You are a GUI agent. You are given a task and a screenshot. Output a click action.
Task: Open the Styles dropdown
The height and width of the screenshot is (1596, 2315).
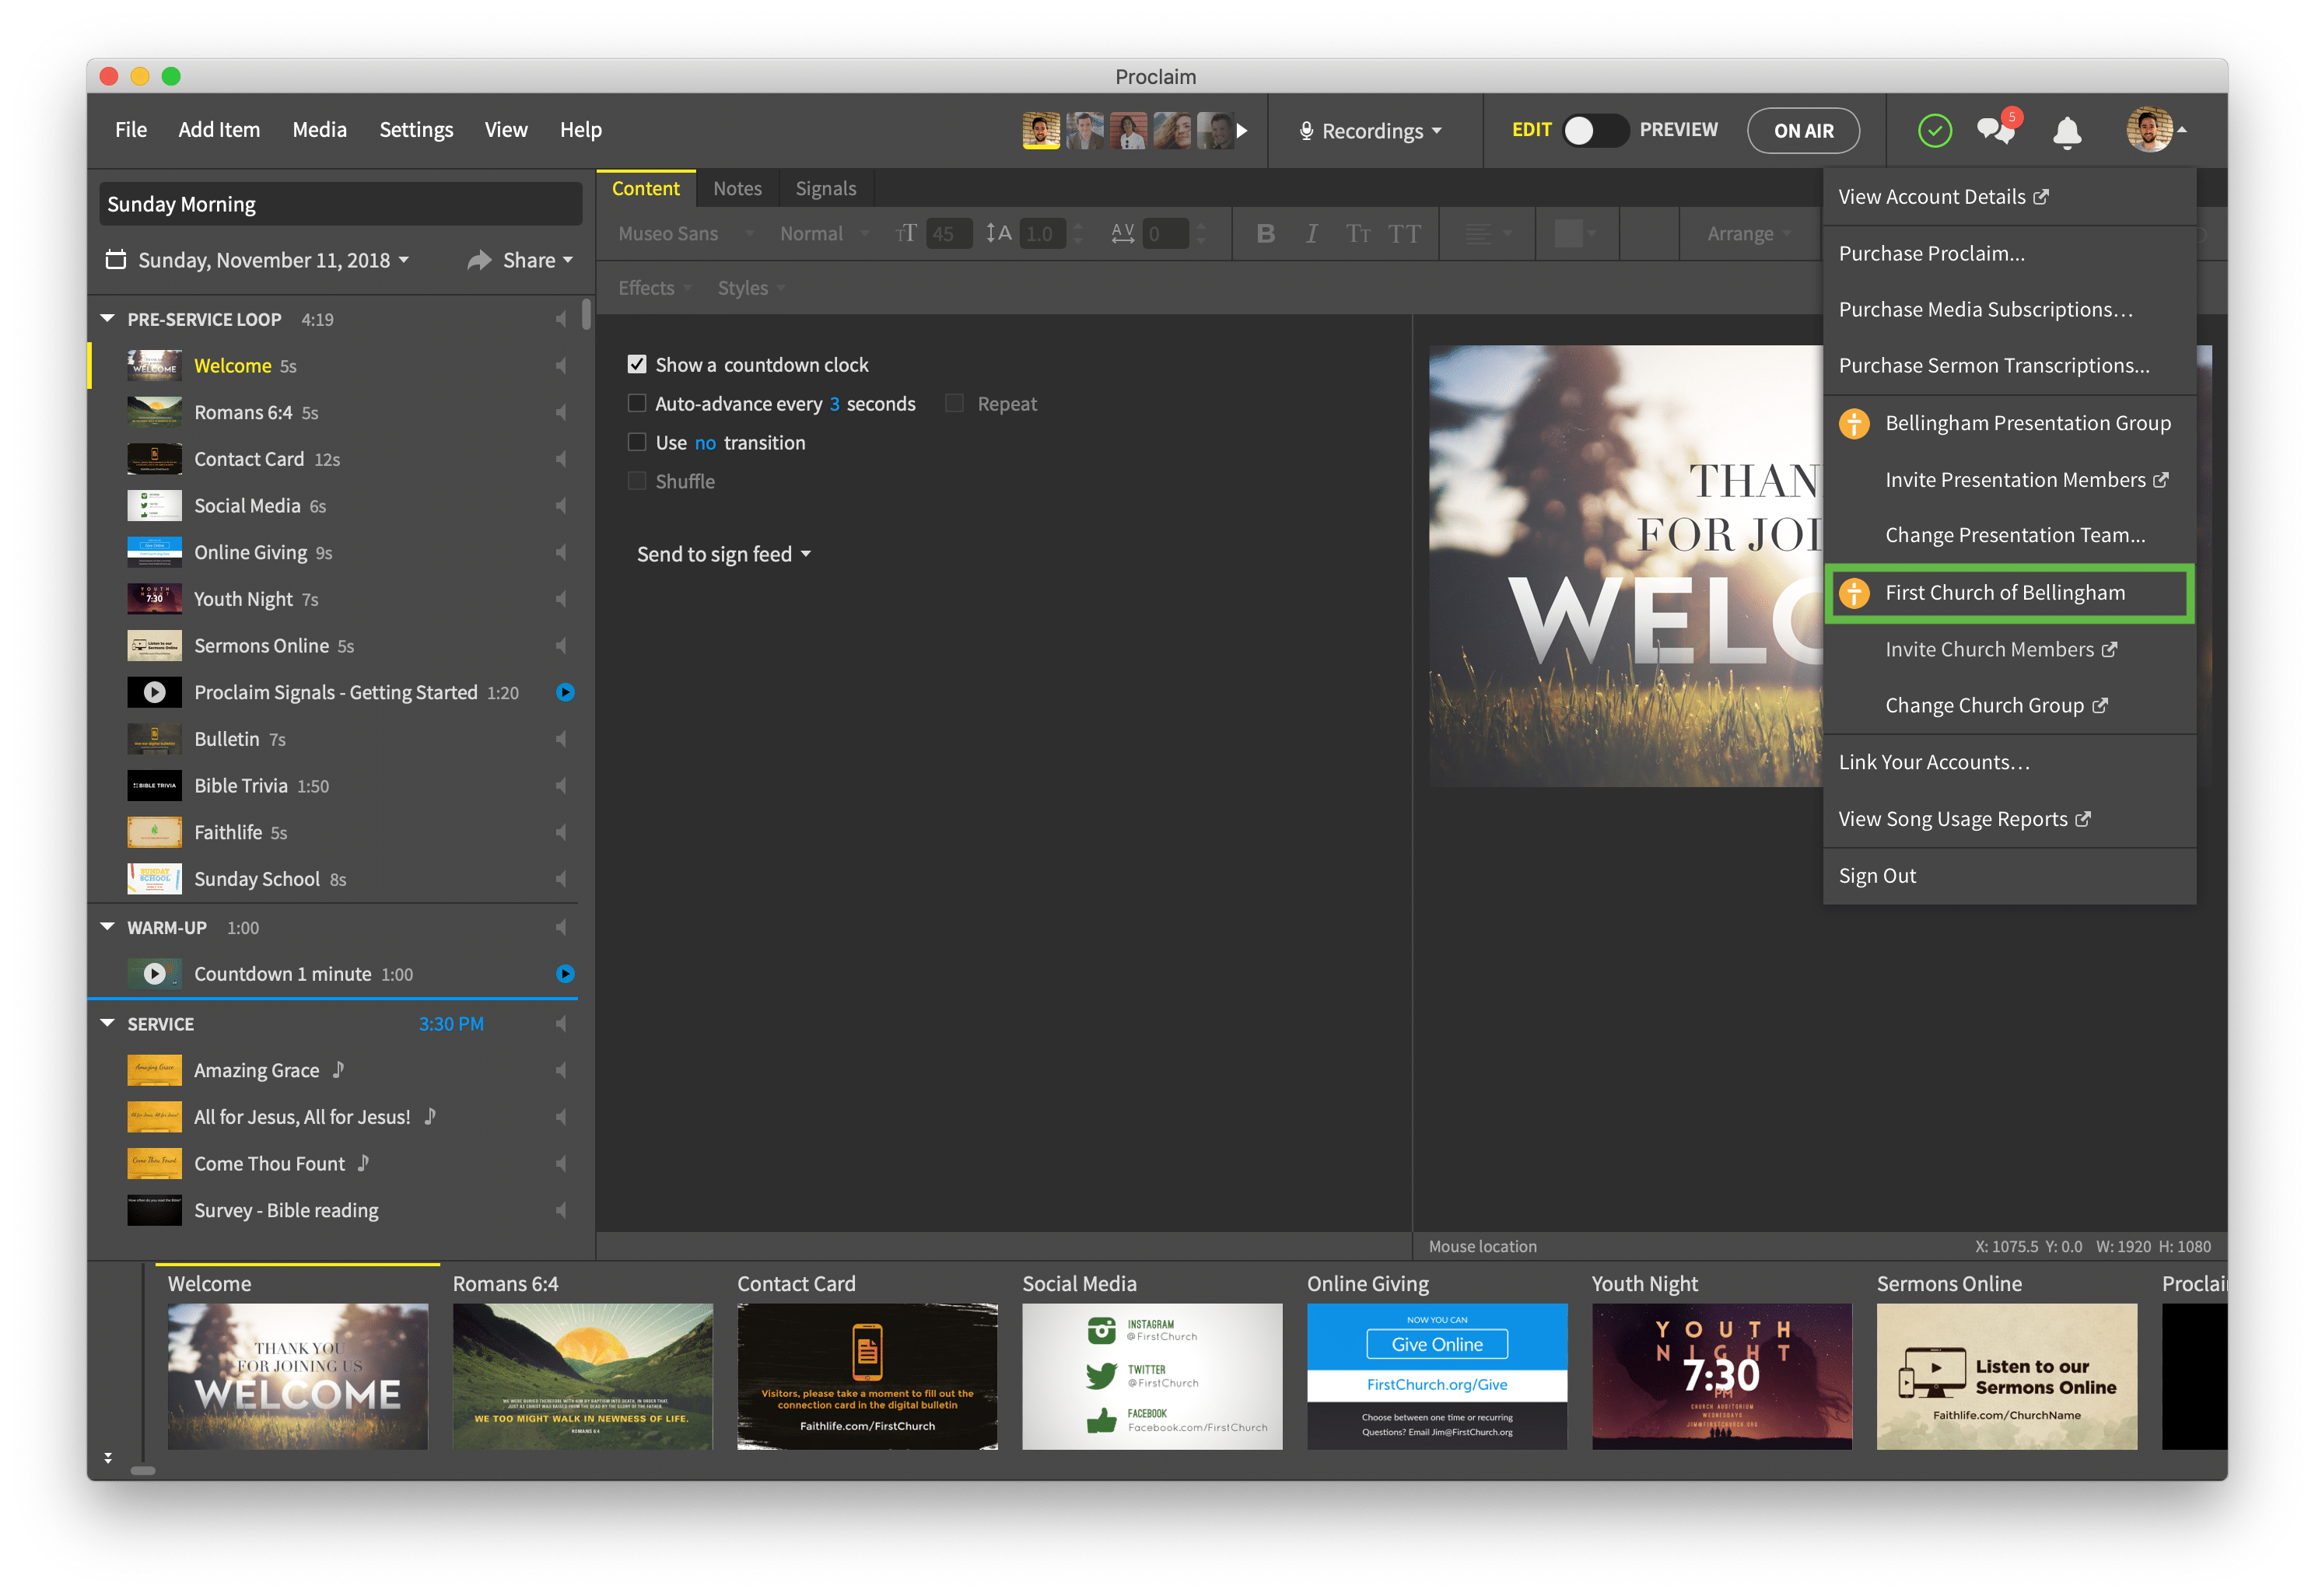(x=751, y=288)
